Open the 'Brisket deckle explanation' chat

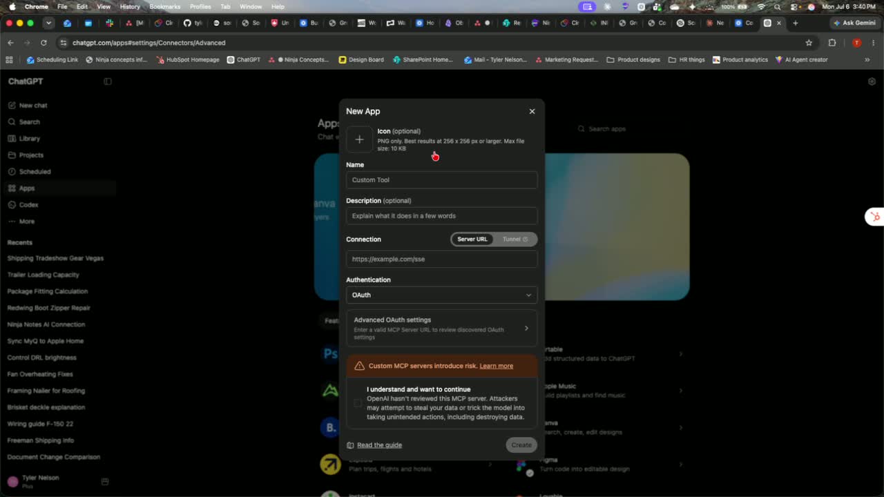point(46,407)
